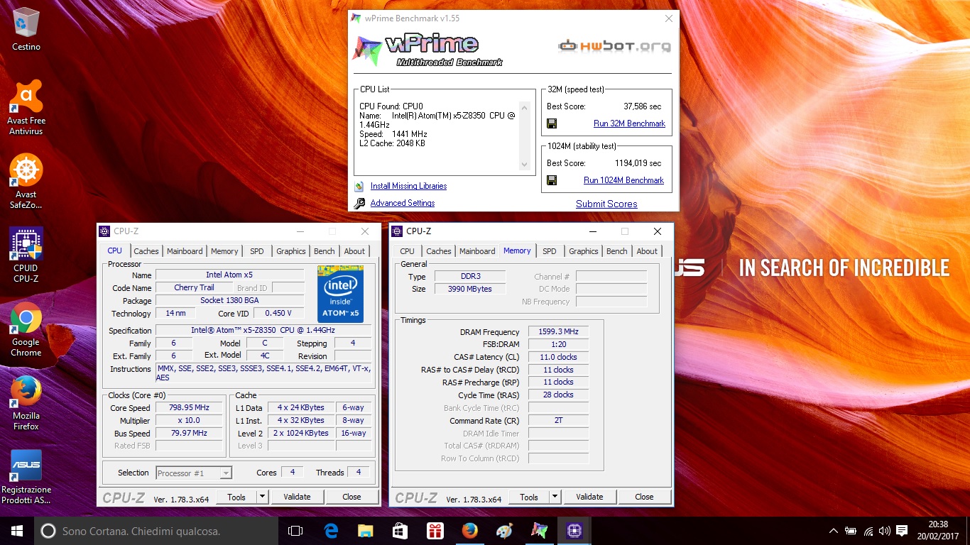
Task: Click the floppy save icon for 1024M score
Action: pos(552,180)
